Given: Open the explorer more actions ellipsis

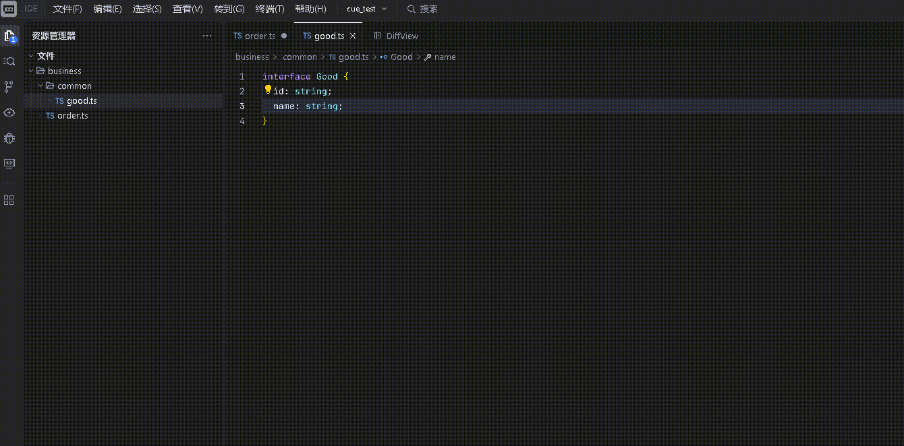Looking at the screenshot, I should (207, 36).
